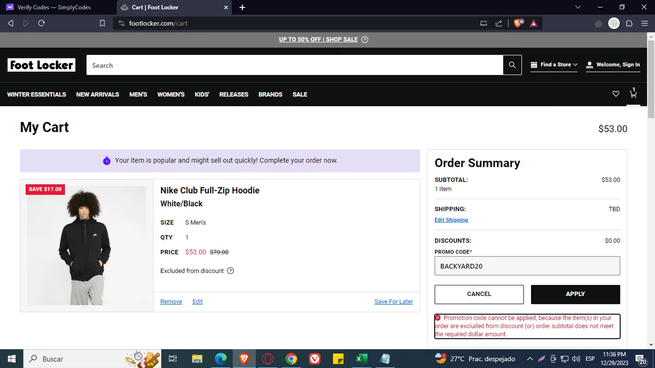Open the notification center icon

(x=641, y=360)
